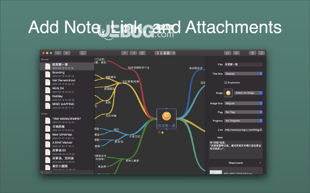Click the document icon beside TIME MANAGEMENT
This screenshot has width=310, height=193.
[48, 120]
